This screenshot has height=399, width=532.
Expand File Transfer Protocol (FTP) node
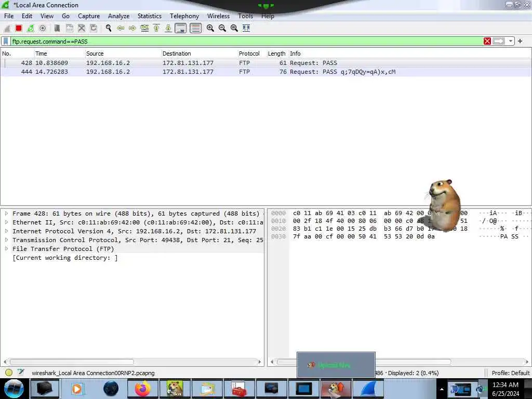(x=6, y=249)
